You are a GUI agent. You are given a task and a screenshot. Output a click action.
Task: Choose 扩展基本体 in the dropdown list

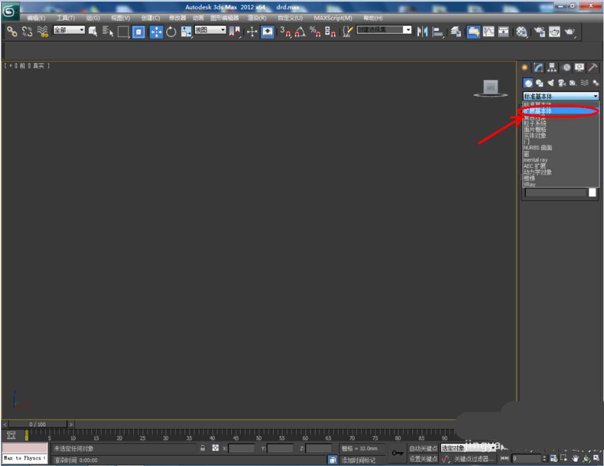click(x=561, y=111)
